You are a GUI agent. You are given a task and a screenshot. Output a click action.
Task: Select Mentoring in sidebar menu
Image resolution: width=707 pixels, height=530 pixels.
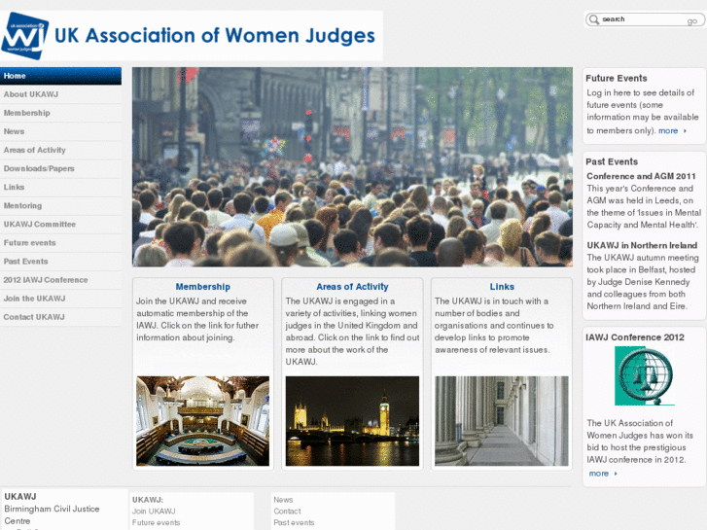(x=60, y=205)
